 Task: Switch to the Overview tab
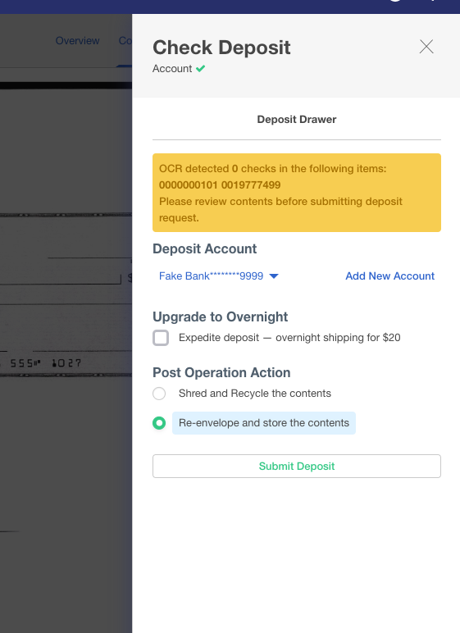tap(77, 41)
